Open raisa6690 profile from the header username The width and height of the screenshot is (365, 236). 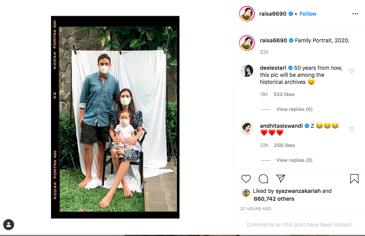click(273, 14)
